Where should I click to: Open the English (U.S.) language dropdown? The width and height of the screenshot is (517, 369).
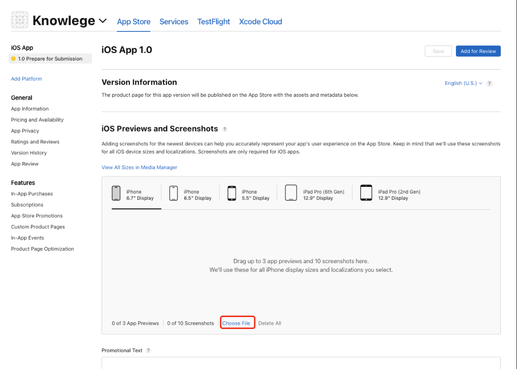(463, 83)
